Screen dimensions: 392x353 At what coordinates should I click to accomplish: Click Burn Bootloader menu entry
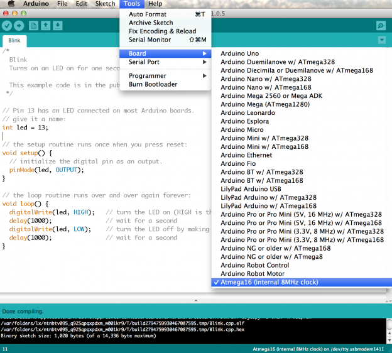153,84
